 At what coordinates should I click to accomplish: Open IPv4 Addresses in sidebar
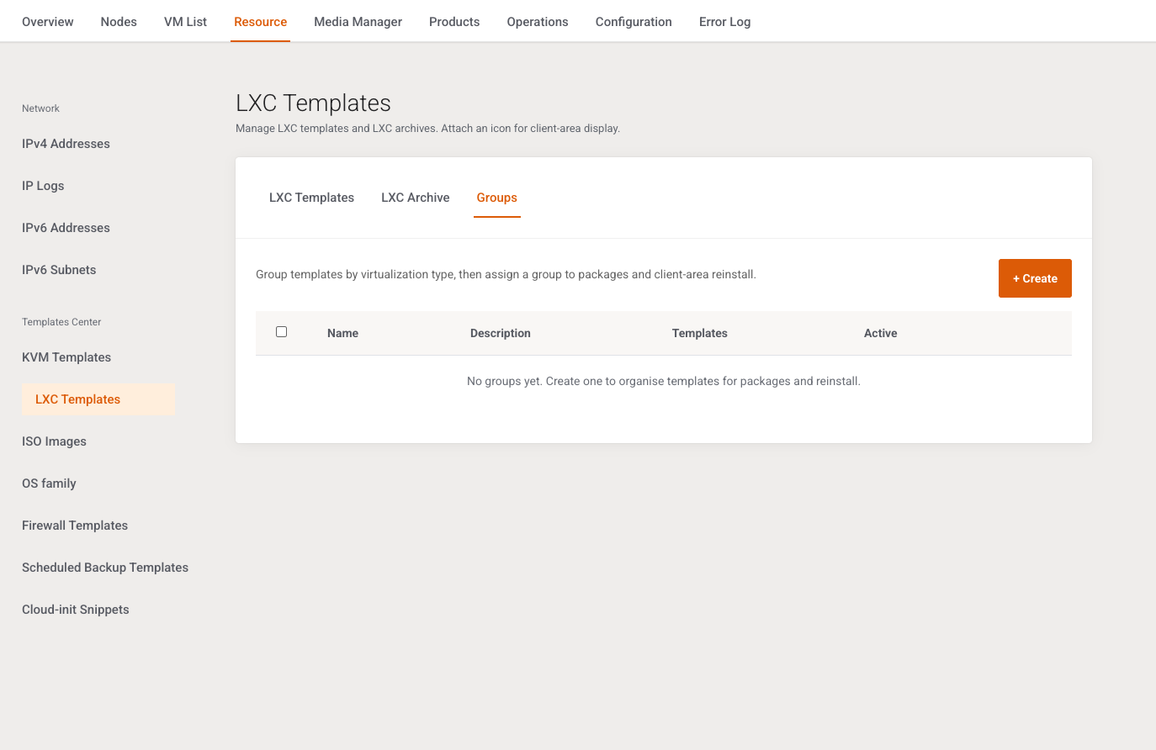(66, 144)
